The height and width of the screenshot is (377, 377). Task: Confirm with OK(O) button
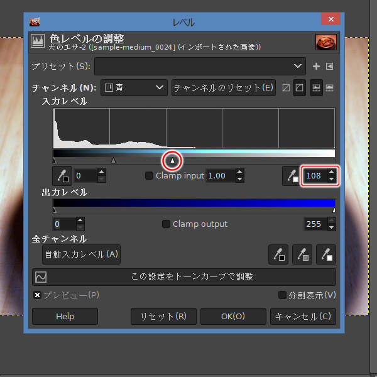point(233,316)
